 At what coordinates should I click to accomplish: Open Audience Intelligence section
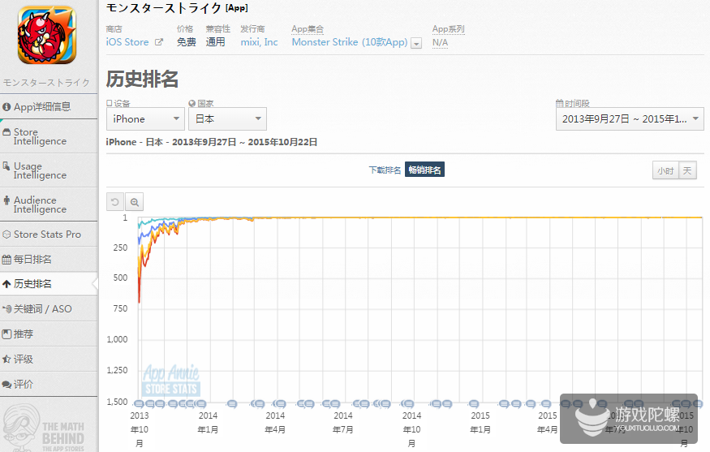pos(49,204)
